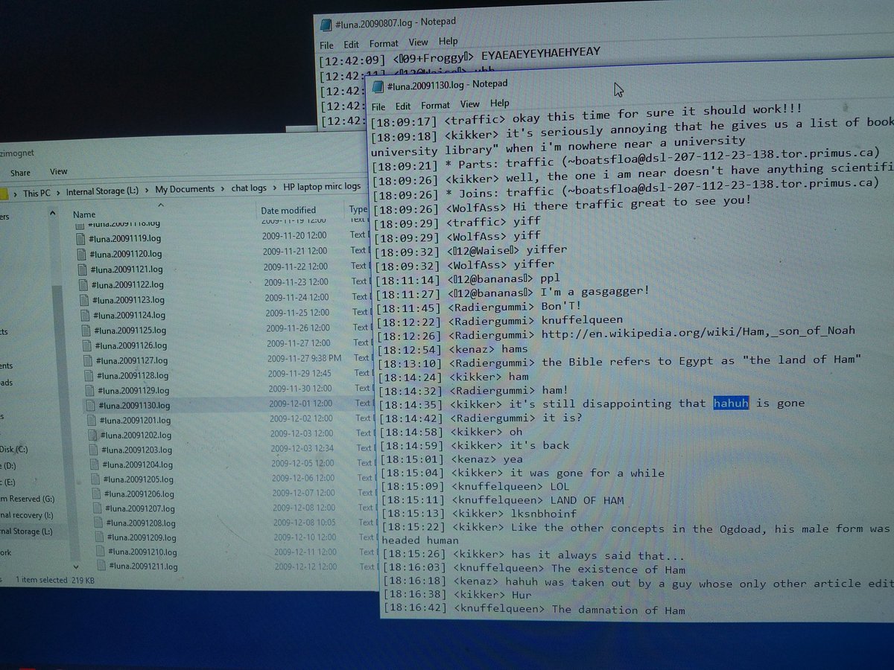Select the file icon of #luna.20091201.log
894x670 pixels.
tap(92, 421)
